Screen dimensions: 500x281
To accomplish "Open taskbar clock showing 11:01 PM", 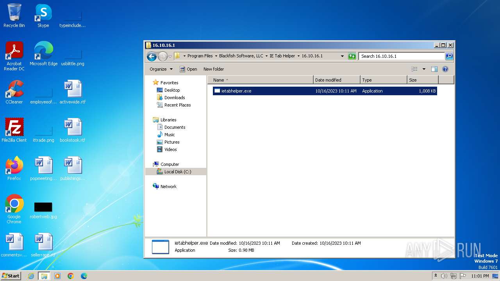I will point(480,276).
